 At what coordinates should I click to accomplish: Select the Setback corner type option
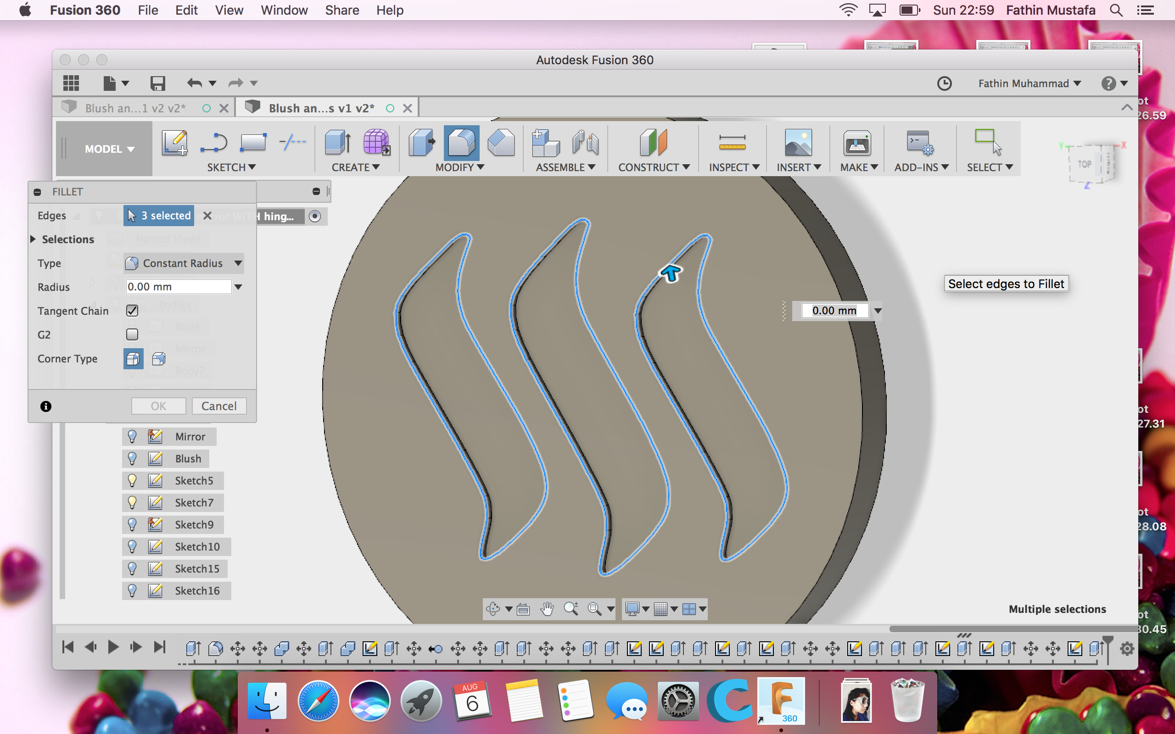pos(159,359)
